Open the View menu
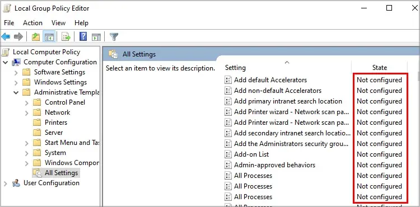The width and height of the screenshot is (420, 207). click(58, 23)
